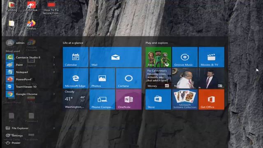The image size is (263, 148).
Task: Select the AnyDesk desktop shortcut
Action: pyautogui.click(x=32, y=7)
